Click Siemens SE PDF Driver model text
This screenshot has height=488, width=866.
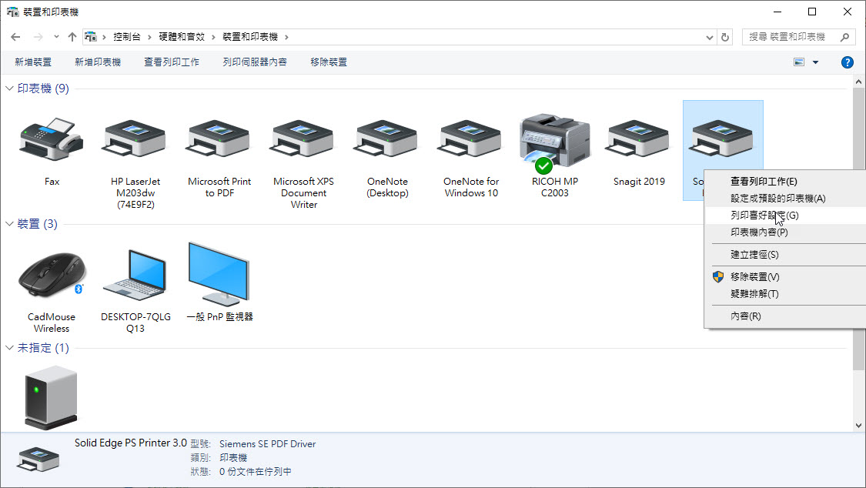pos(267,444)
